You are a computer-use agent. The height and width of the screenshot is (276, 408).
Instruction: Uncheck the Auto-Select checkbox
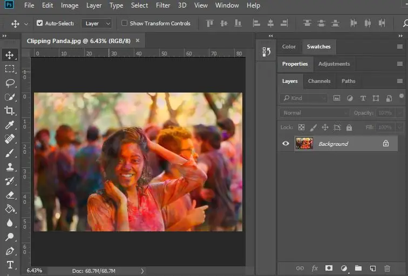click(39, 23)
